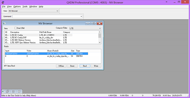Select the second field row with value 0
190x98 pixels.
(x=46, y=56)
